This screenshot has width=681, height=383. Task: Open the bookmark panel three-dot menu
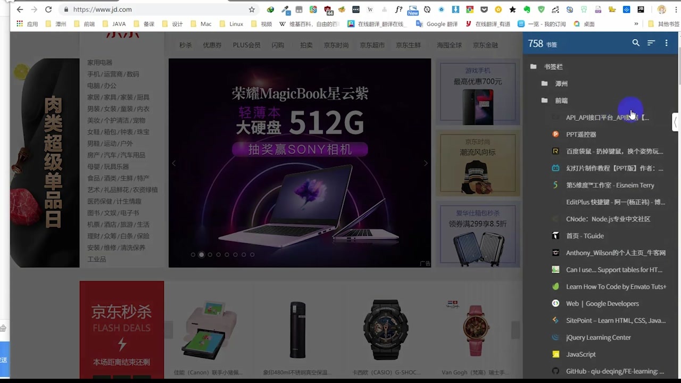pyautogui.click(x=666, y=43)
